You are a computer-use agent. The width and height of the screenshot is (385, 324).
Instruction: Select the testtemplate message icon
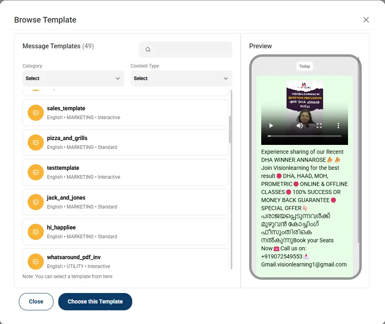(x=36, y=172)
